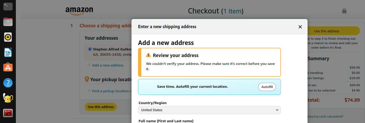Open the Terminal from the dock
This screenshot has height=123, width=365.
click(8, 6)
